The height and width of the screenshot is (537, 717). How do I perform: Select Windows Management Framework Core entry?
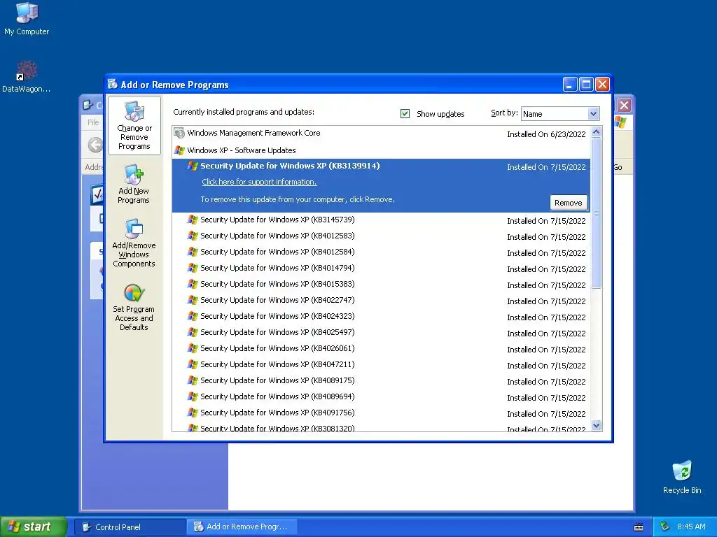[381, 134]
